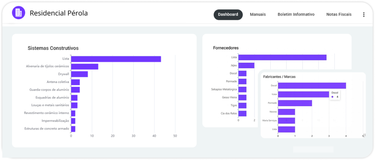Click the Docol tooltip showing value 4
The image size is (375, 160).
click(x=335, y=95)
